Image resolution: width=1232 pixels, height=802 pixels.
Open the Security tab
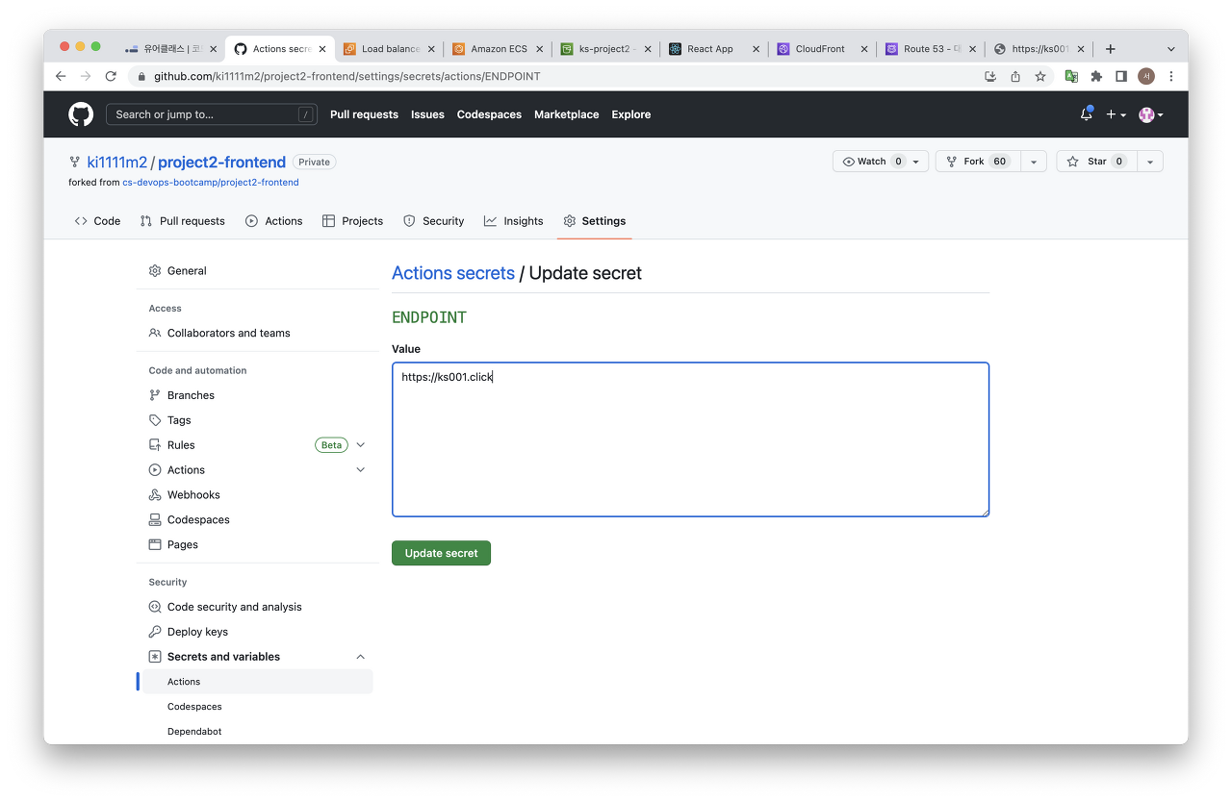pyautogui.click(x=433, y=221)
